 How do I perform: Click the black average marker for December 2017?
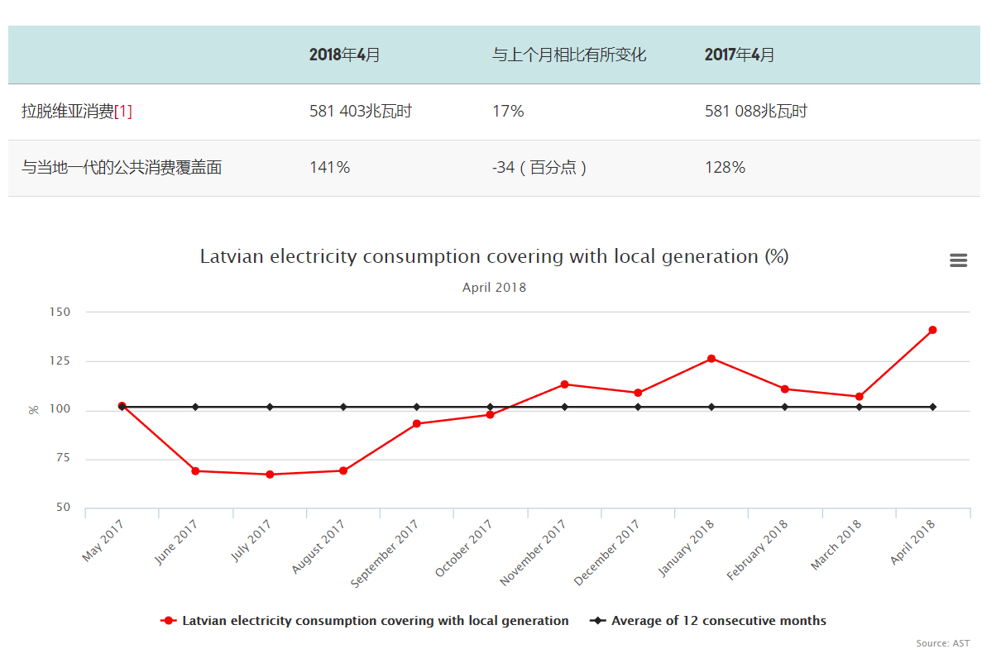638,407
